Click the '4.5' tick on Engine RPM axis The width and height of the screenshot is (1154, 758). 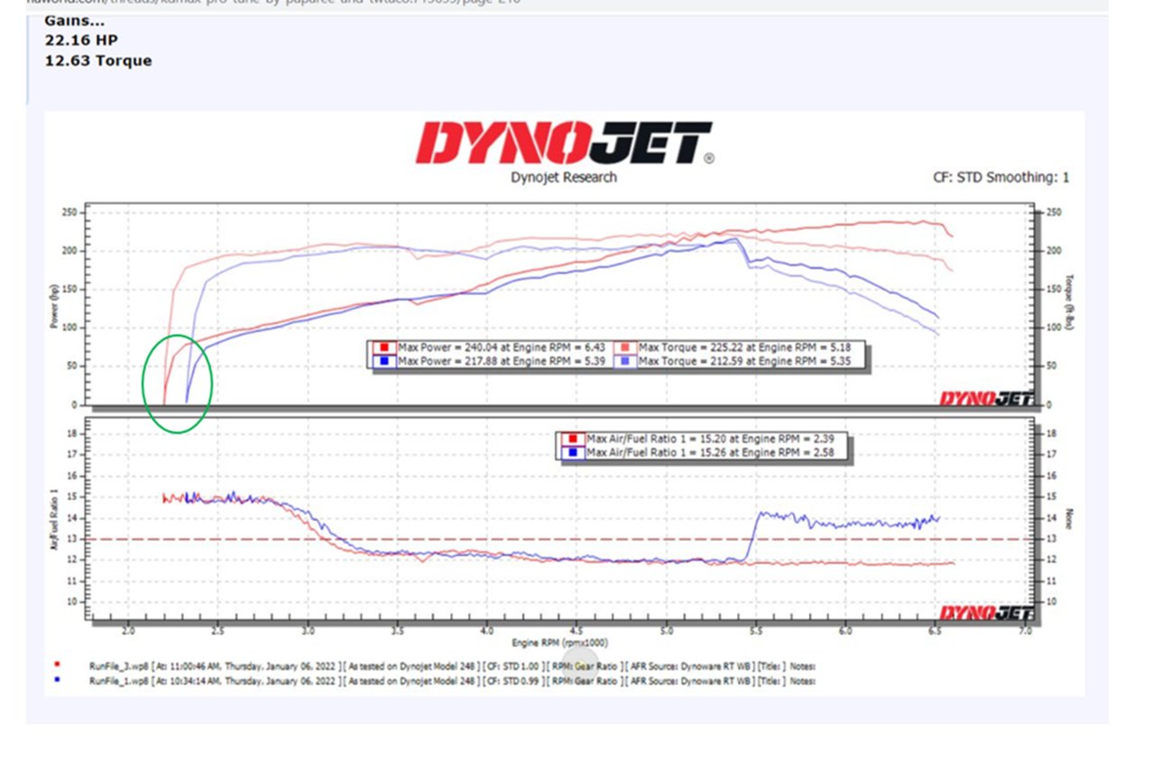(x=577, y=632)
